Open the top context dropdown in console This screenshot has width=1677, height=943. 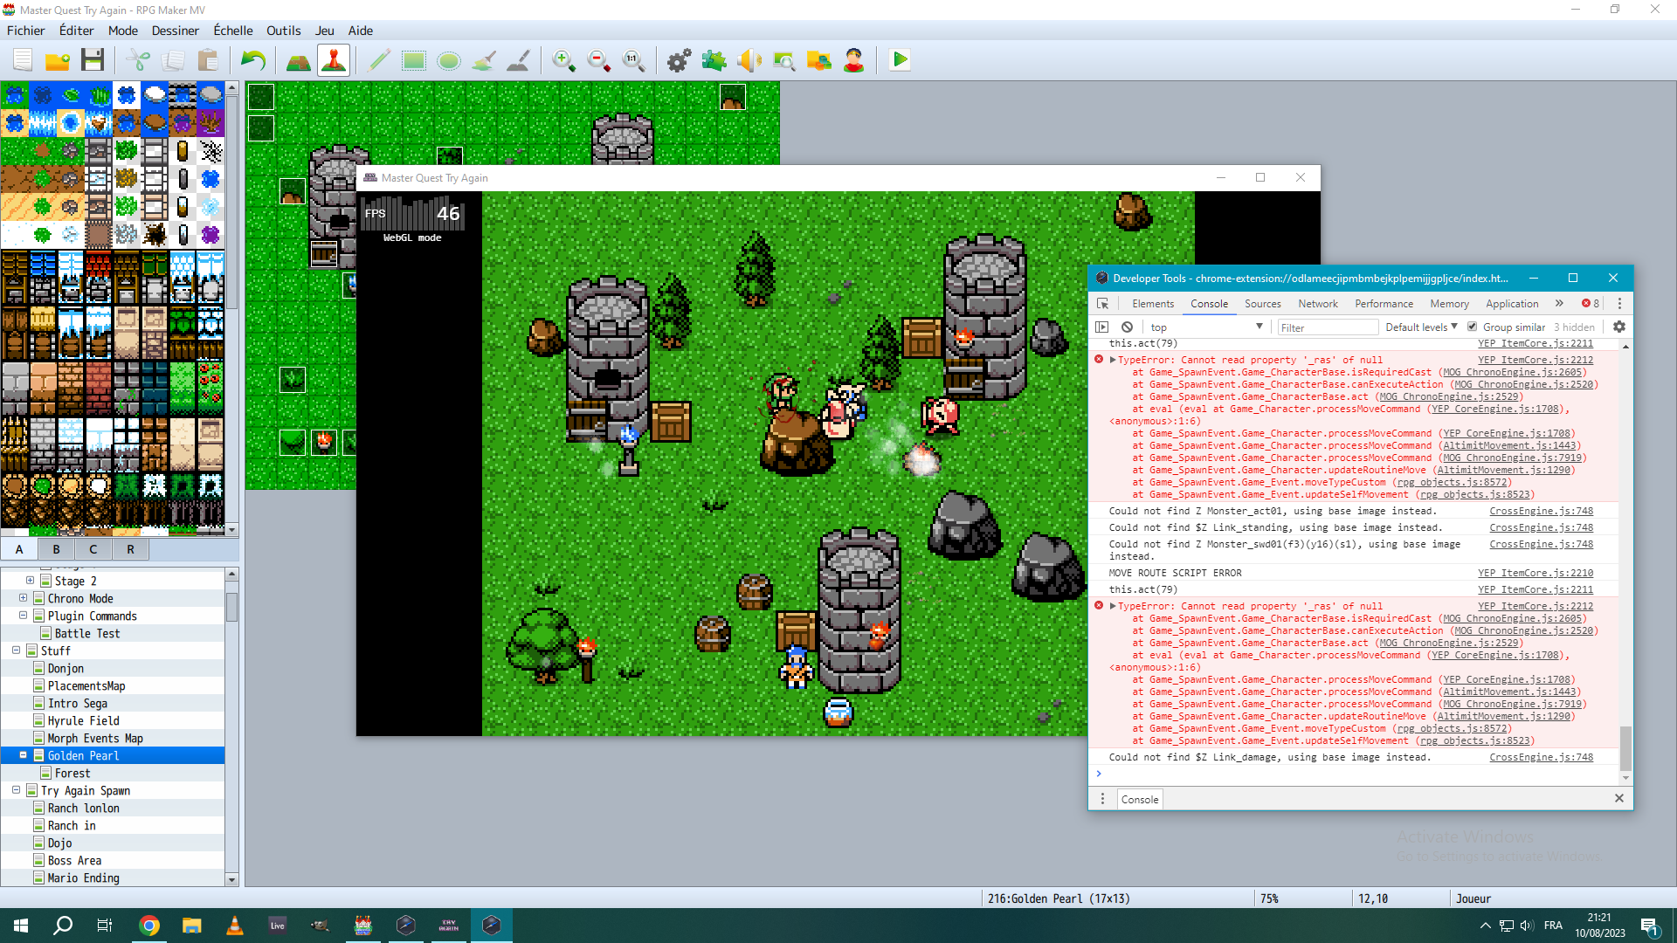tap(1207, 327)
